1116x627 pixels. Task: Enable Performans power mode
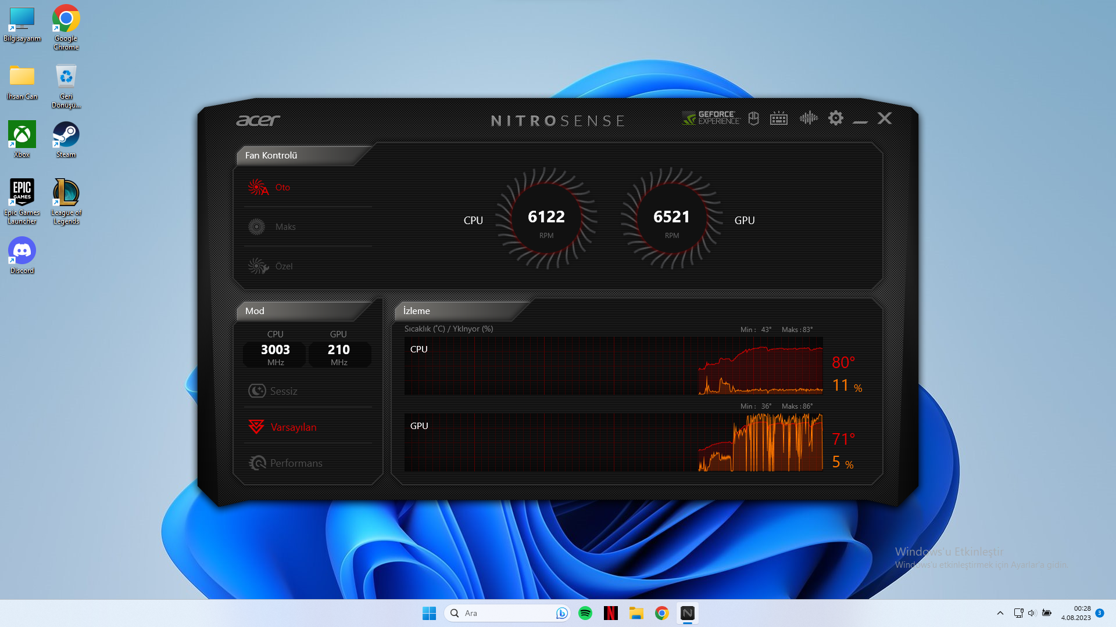click(295, 463)
